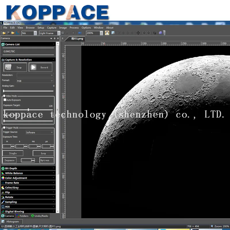Pin the Camera panel with pushpin icon
The height and width of the screenshot is (230, 230).
pyautogui.click(x=55, y=39)
